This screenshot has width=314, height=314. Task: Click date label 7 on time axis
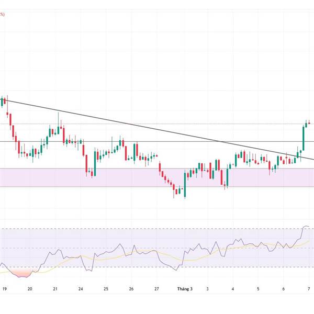(309, 288)
